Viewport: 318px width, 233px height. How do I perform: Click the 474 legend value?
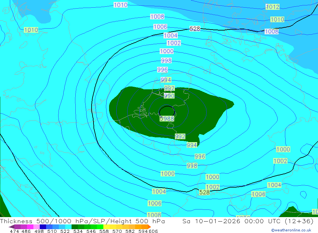[14, 231]
